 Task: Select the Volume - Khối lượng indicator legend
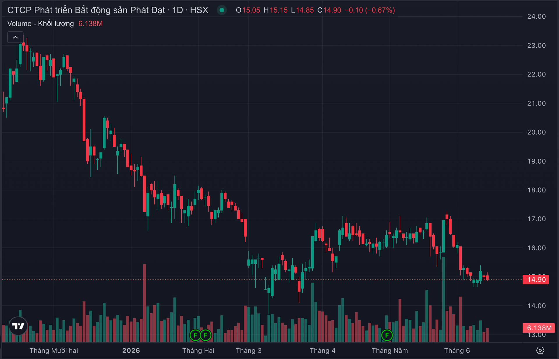click(40, 24)
